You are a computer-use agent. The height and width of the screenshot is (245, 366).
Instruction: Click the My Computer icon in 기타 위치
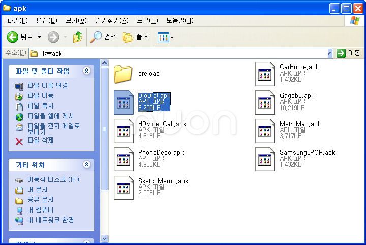(x=20, y=211)
